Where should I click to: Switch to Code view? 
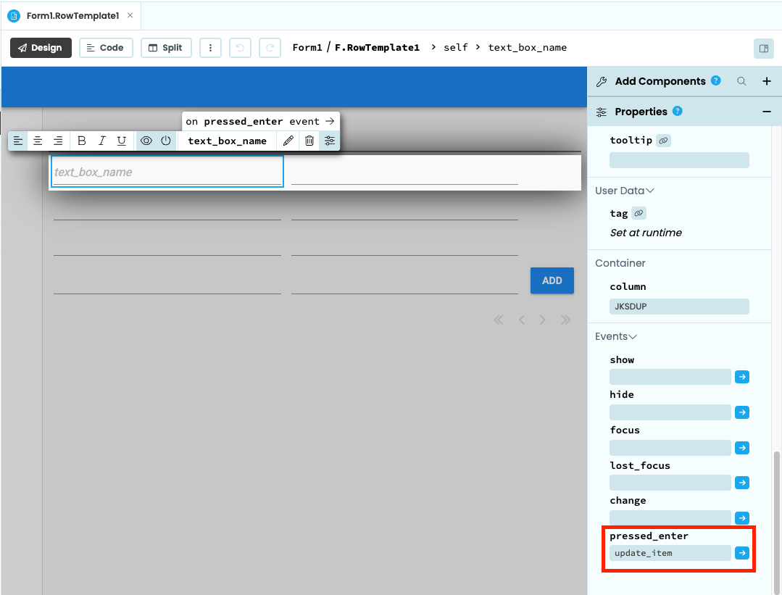click(106, 48)
